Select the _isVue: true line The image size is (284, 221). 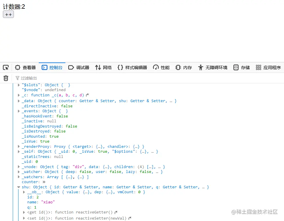(x=36, y=141)
